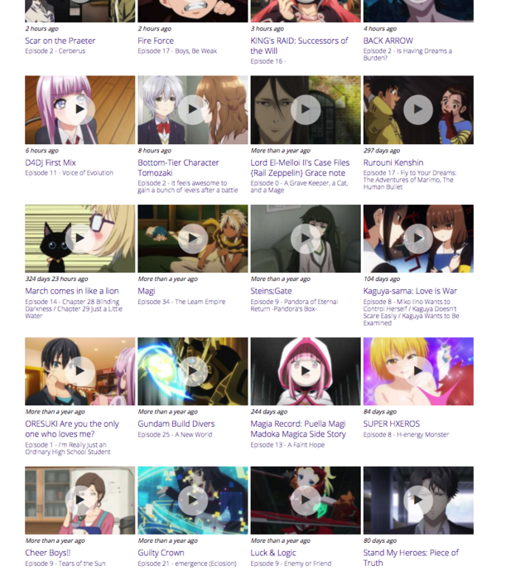Select the BACK ARROW title link
530x571 pixels.
point(388,41)
